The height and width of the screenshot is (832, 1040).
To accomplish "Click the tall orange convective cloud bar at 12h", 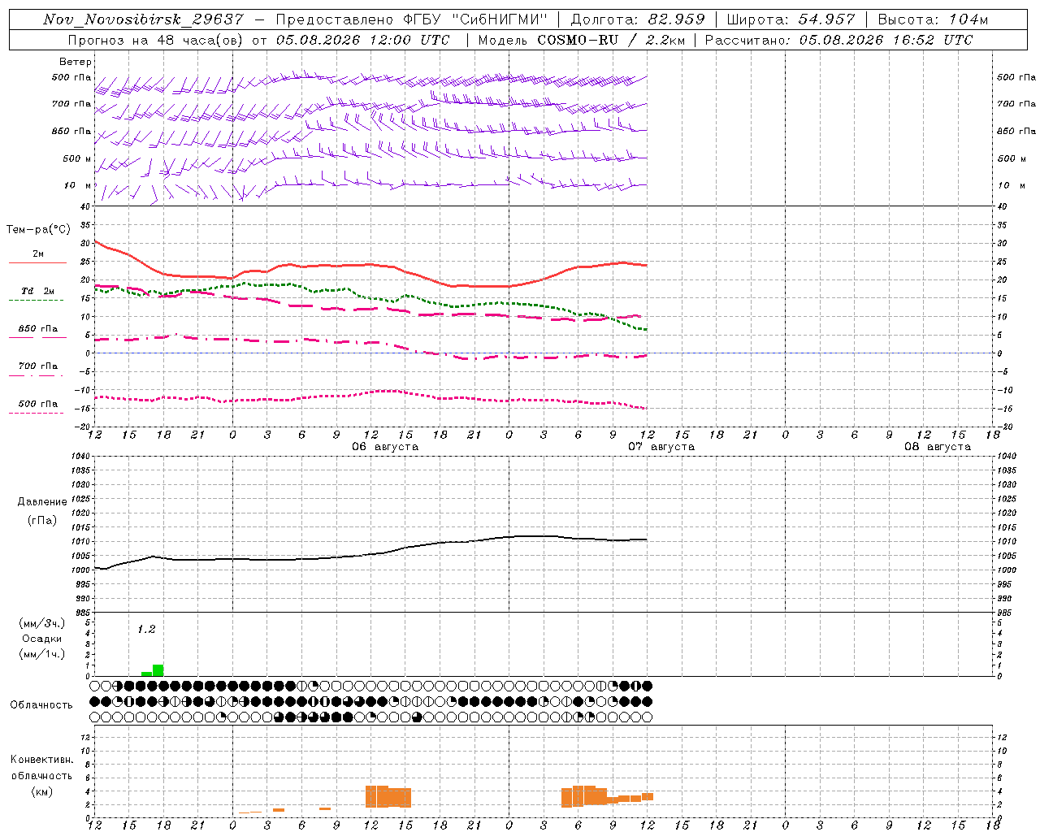I will coord(377,796).
